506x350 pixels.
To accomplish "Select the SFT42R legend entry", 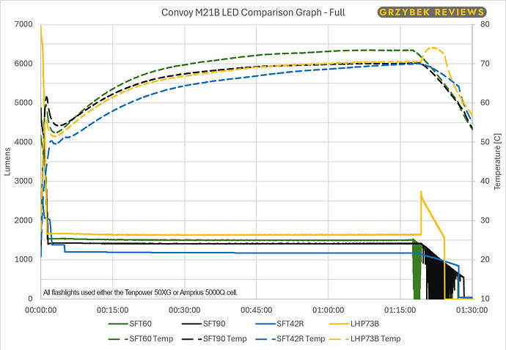I will point(280,324).
